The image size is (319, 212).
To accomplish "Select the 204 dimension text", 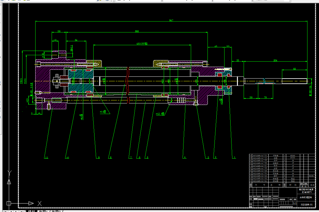I will coord(275,61).
